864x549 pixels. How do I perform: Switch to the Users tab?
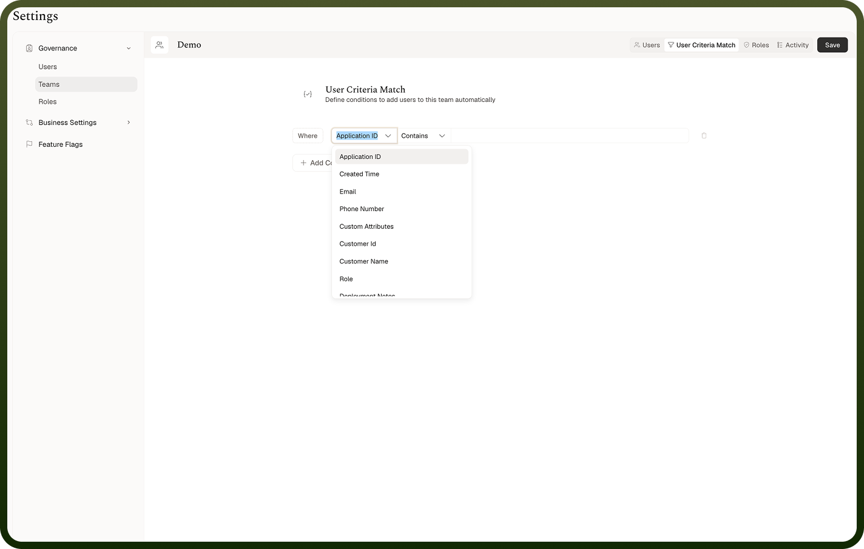[647, 45]
